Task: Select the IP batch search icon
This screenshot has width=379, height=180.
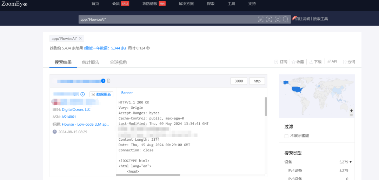Action: [260, 19]
